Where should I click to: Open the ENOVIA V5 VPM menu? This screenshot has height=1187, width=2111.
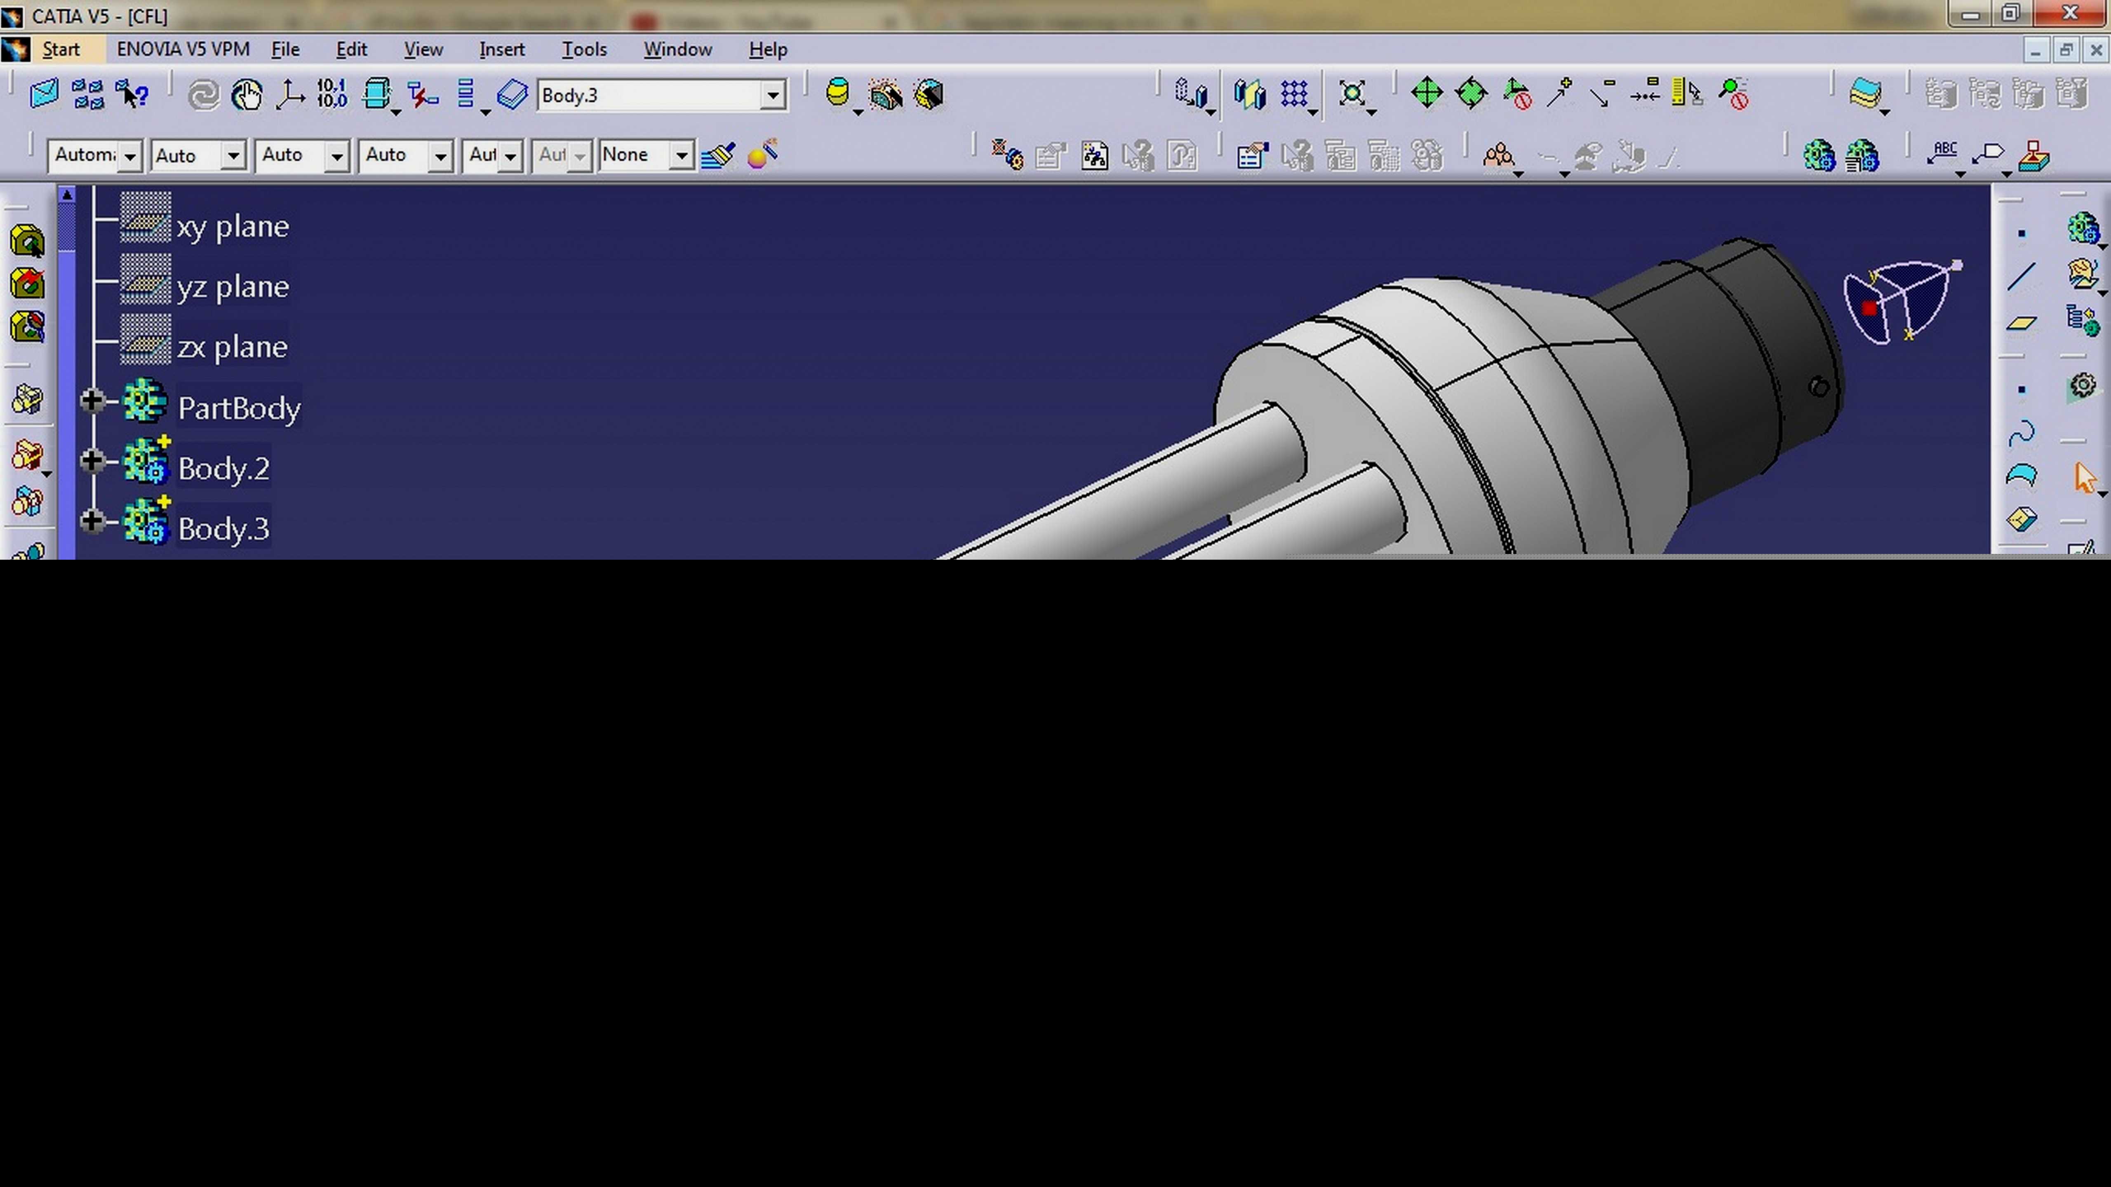[x=183, y=49]
